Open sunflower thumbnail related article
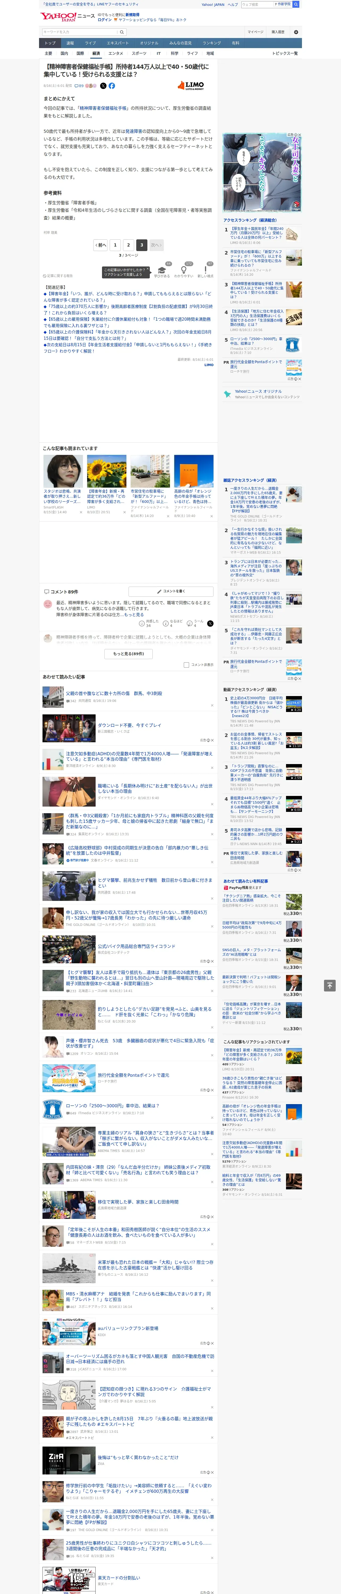The width and height of the screenshot is (341, 1594). click(x=106, y=472)
